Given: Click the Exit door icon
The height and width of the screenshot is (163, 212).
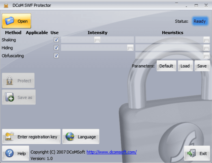Looking at the screenshot, I should tap(191, 153).
